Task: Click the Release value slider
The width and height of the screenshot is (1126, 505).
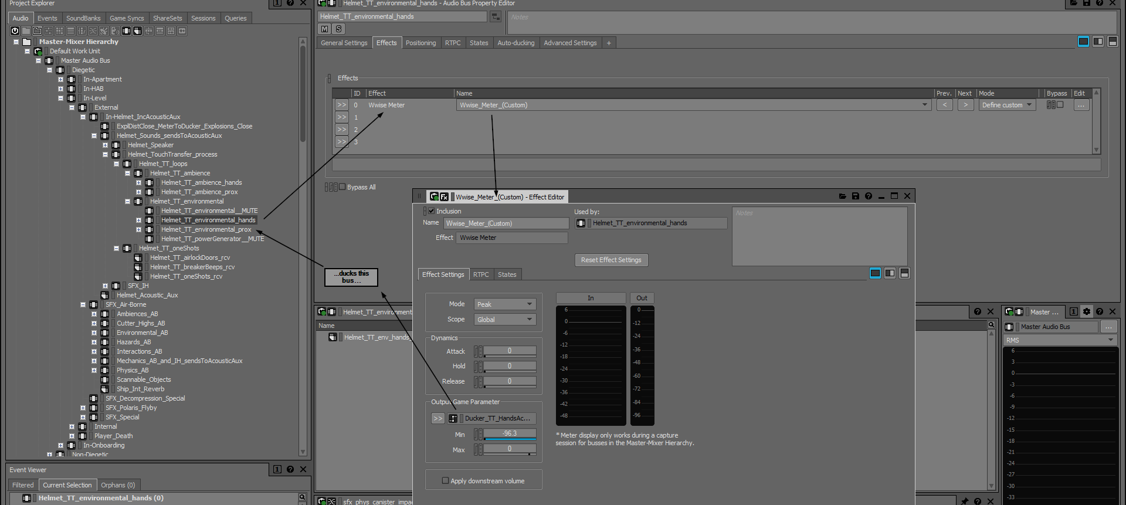Action: [510, 381]
